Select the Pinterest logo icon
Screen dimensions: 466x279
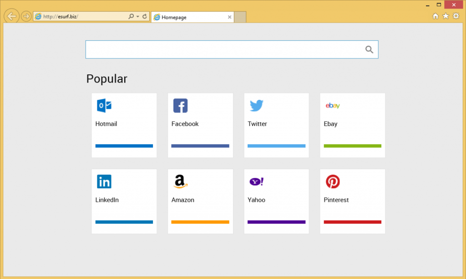coord(332,182)
